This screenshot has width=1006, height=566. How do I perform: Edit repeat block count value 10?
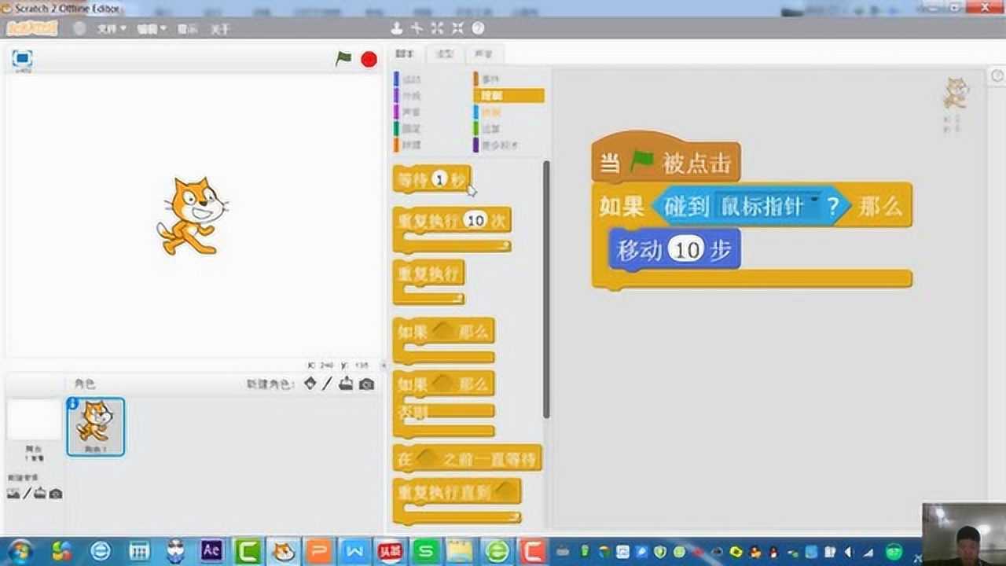[476, 221]
